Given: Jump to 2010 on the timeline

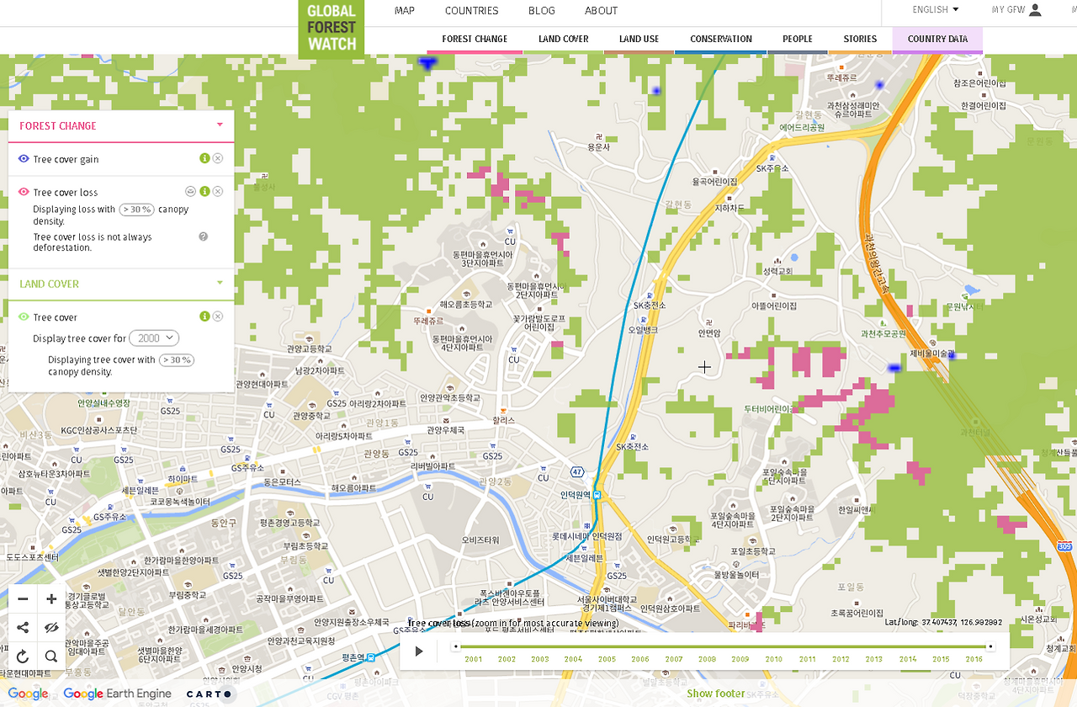Looking at the screenshot, I should (x=773, y=659).
